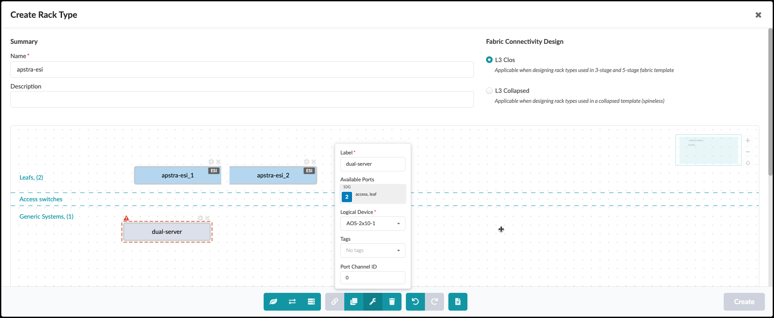Click the server stack generic system icon
The image size is (774, 318).
tap(311, 302)
